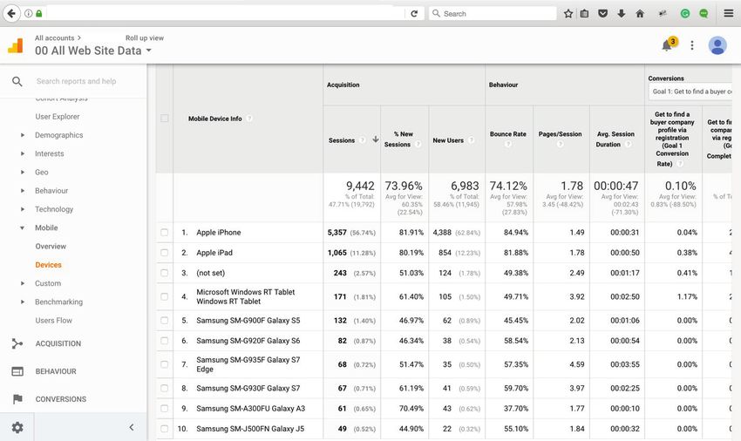The height and width of the screenshot is (441, 741).
Task: Click the browser Search box
Action: (493, 14)
